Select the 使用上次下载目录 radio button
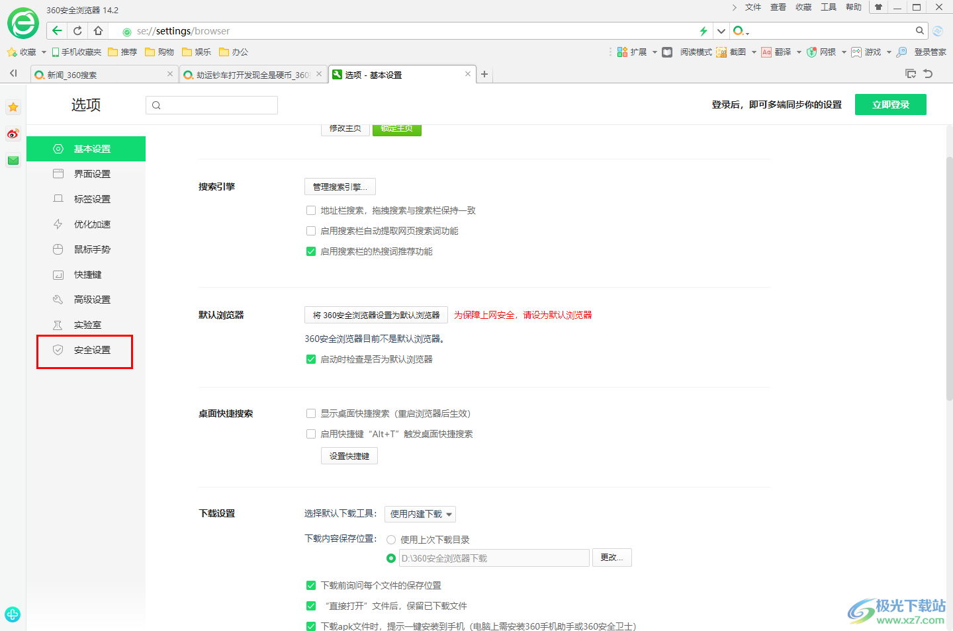This screenshot has height=631, width=953. click(391, 540)
